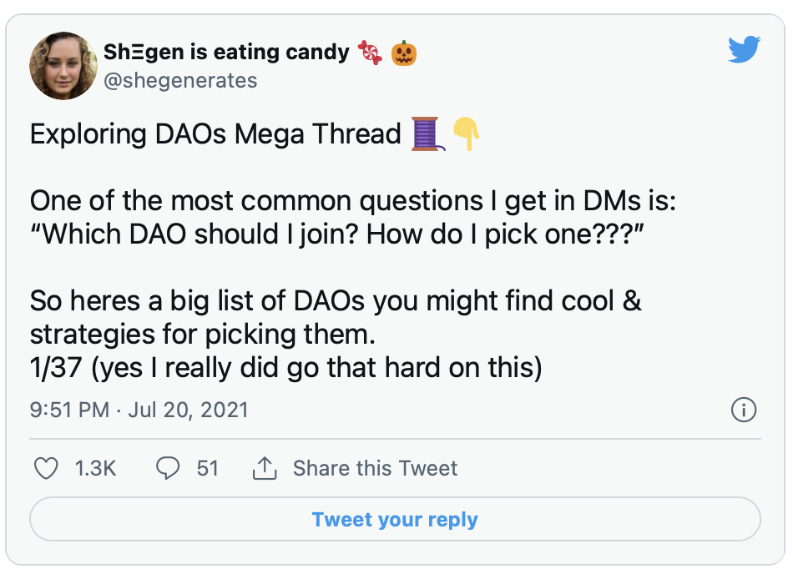Click the reply speech bubble icon
Screen dimensions: 793x574
pos(169,468)
